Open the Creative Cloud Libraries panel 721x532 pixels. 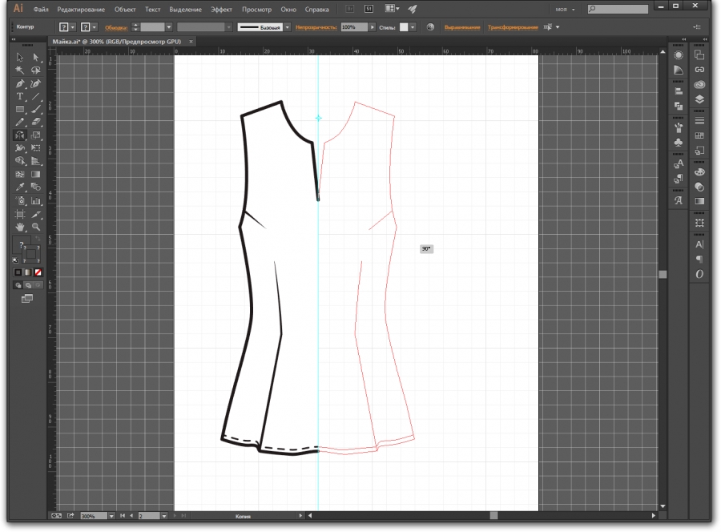(x=699, y=85)
